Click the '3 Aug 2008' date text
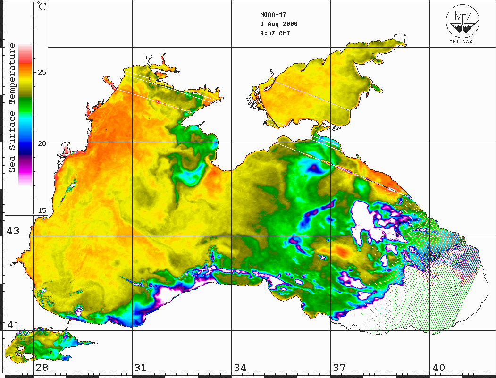The image size is (496, 378). point(279,24)
